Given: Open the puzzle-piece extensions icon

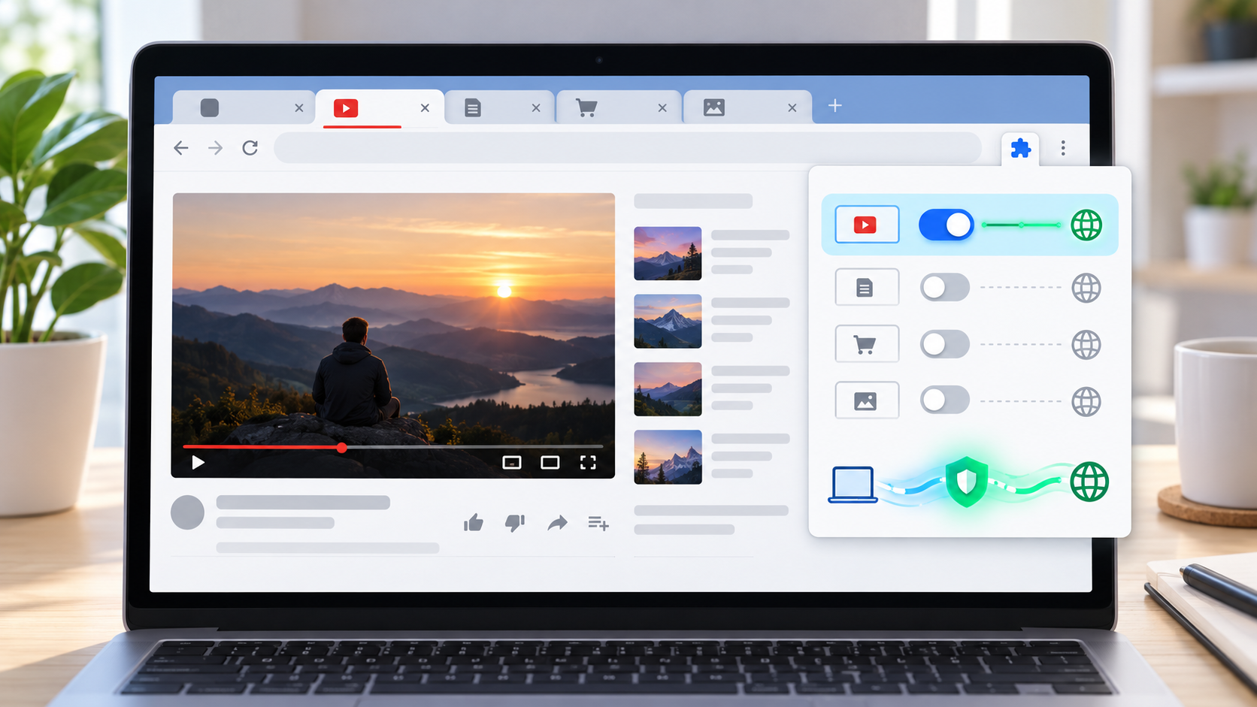Looking at the screenshot, I should click(x=1020, y=149).
